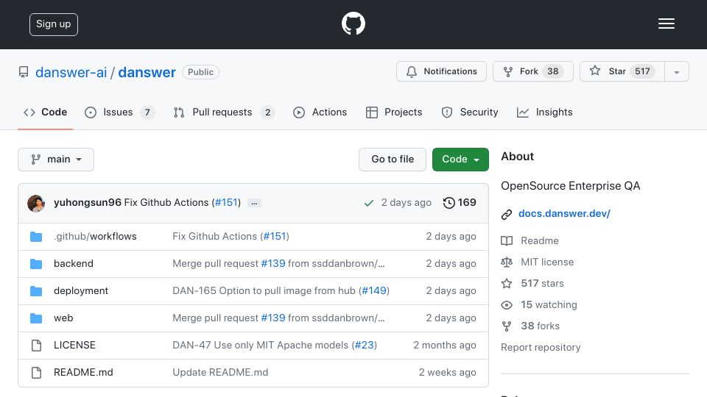Expand the commit message ellipsis button

point(254,203)
